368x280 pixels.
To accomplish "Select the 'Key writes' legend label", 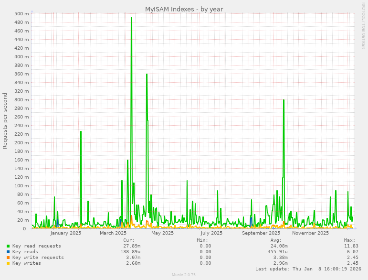I will (27, 263).
